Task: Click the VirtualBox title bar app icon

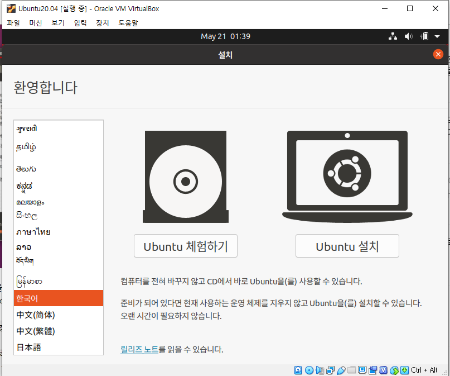Action: point(11,8)
